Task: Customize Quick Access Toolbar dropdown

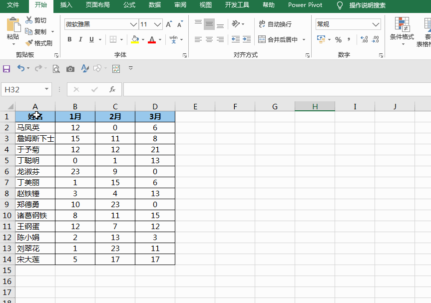Action: pyautogui.click(x=130, y=68)
